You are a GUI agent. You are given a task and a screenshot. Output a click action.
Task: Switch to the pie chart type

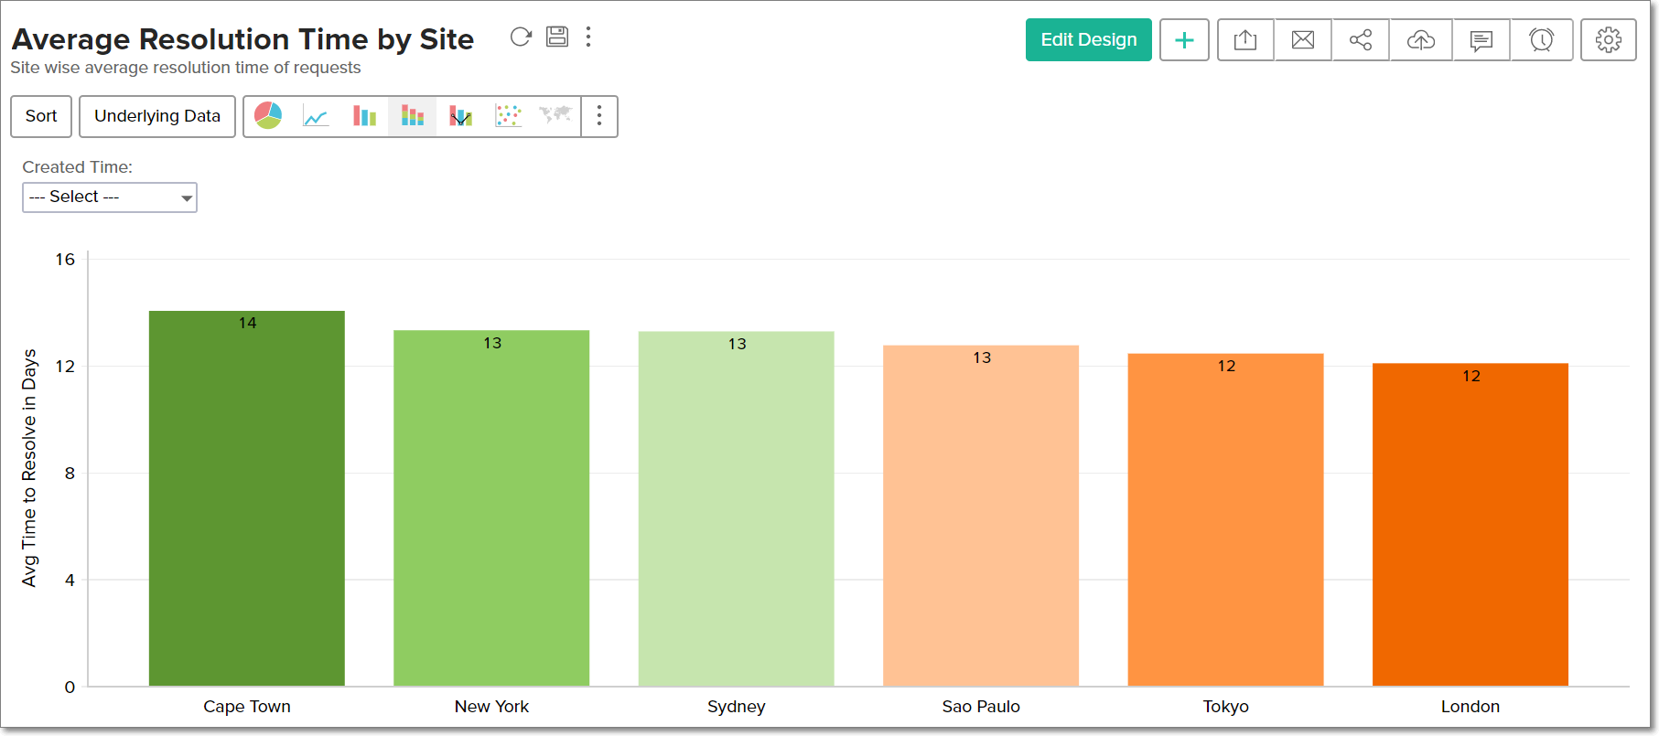click(268, 116)
